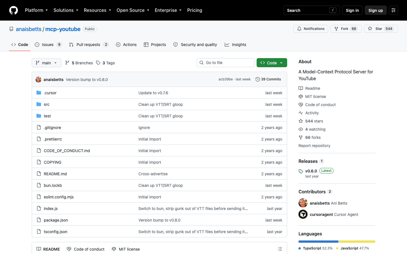Click the Pricing link
The image size is (407, 254).
pyautogui.click(x=194, y=10)
